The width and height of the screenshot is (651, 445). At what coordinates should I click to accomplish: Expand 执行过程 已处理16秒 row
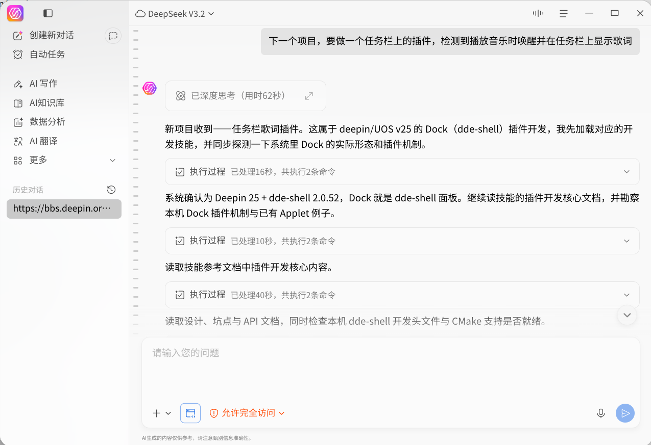tap(402, 172)
